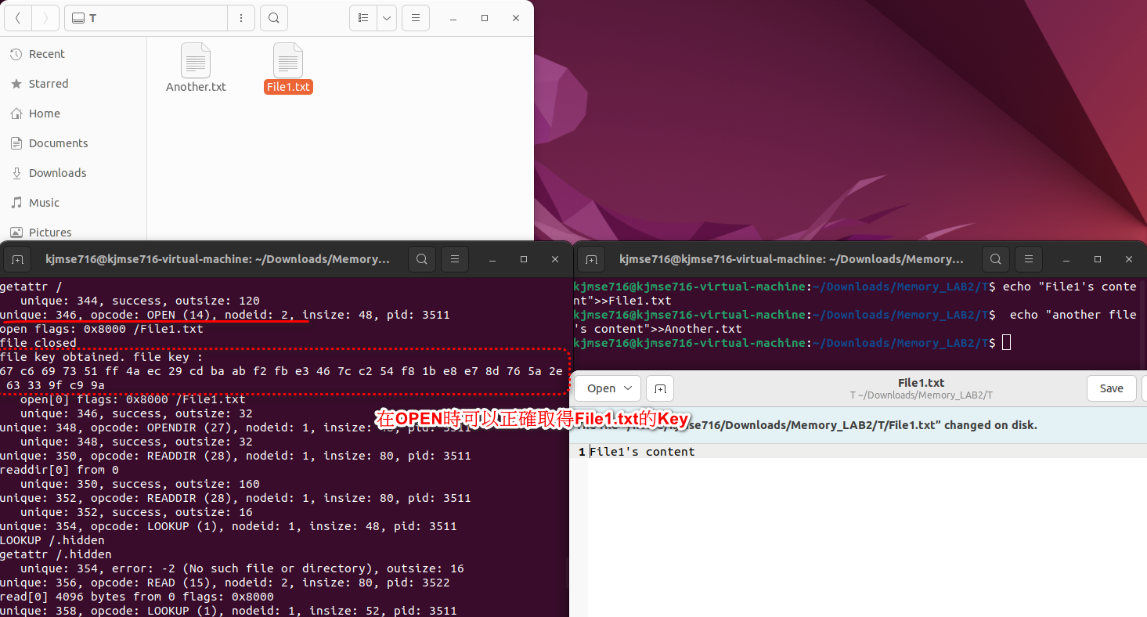Screen dimensions: 1147x617
Task: Click the 'file closed' line in left terminal
Action: 38,343
